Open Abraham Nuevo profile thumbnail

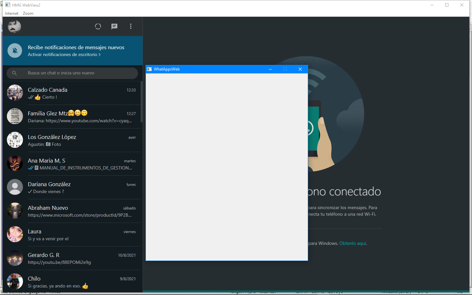point(15,211)
